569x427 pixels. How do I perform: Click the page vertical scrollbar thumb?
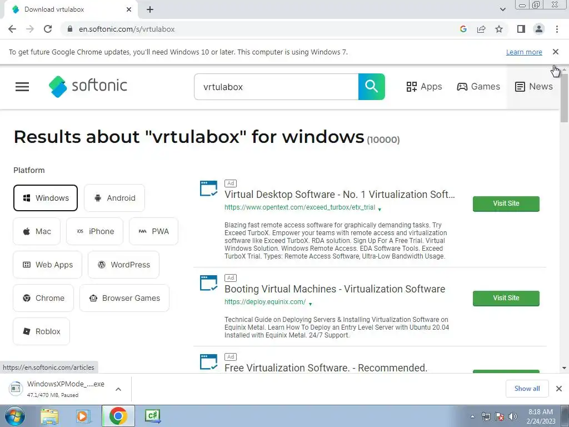click(x=564, y=97)
